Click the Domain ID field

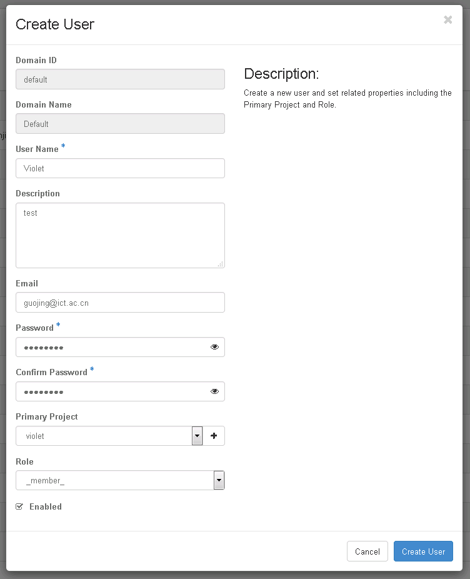(x=121, y=79)
